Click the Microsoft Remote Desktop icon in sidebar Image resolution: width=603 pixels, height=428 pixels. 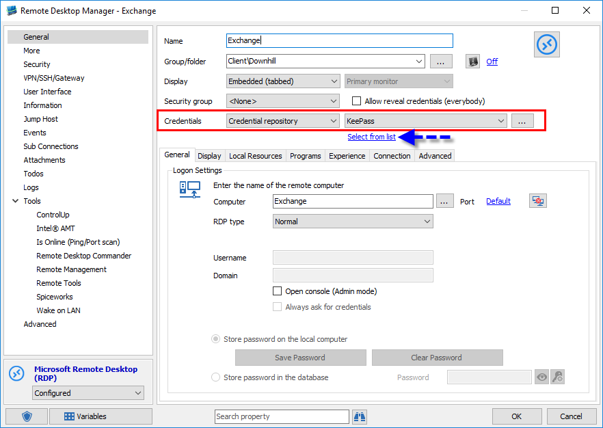pyautogui.click(x=17, y=374)
